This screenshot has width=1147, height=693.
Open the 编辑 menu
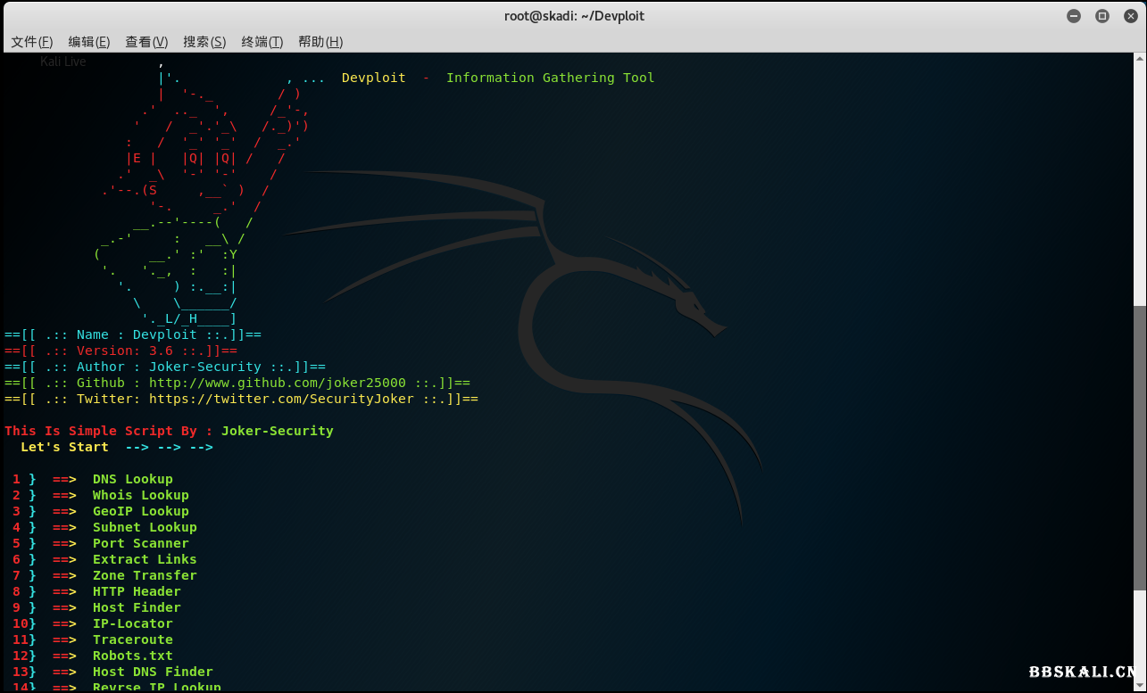88,41
